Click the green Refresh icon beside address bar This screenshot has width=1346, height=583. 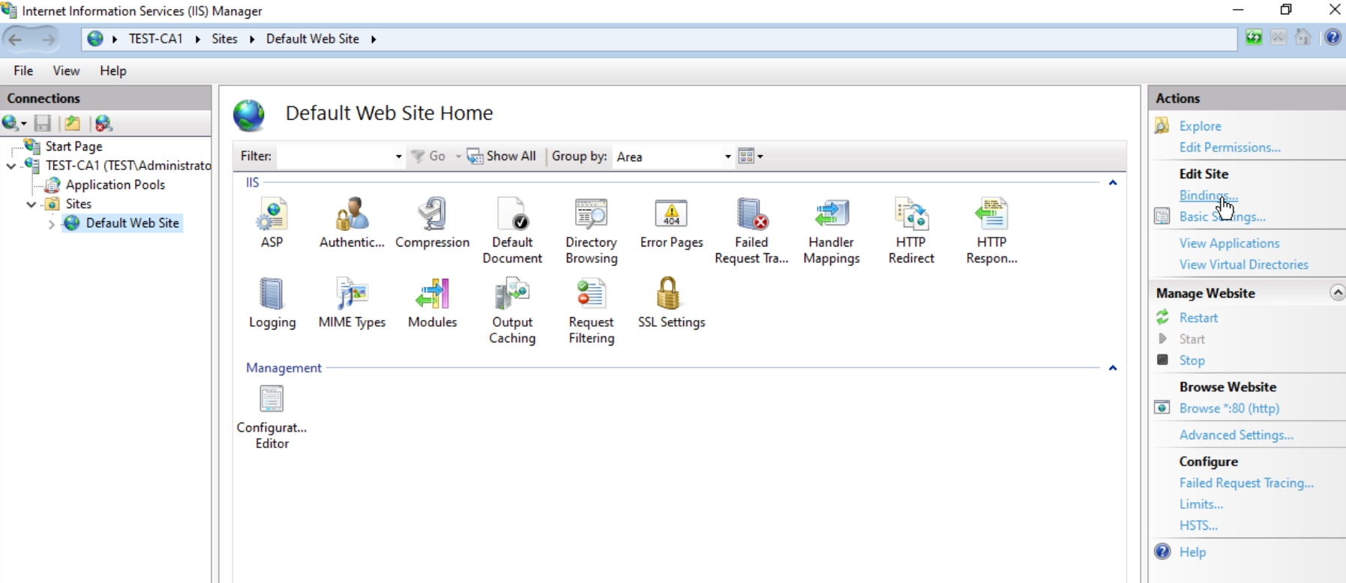1254,37
